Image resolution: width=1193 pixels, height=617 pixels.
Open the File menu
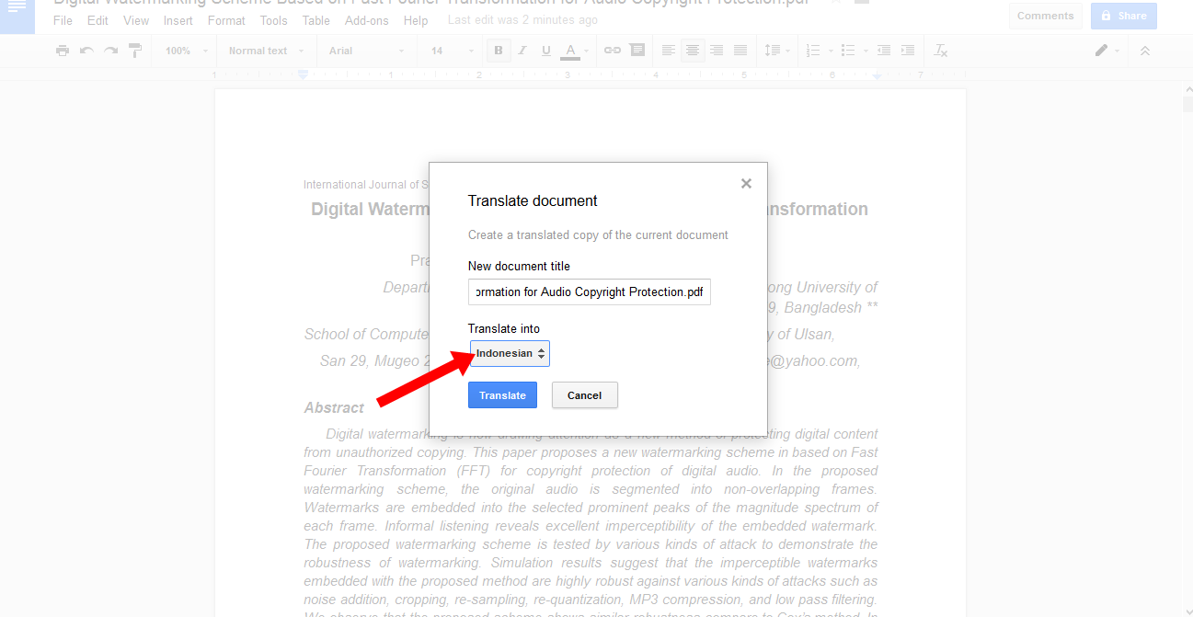click(63, 20)
